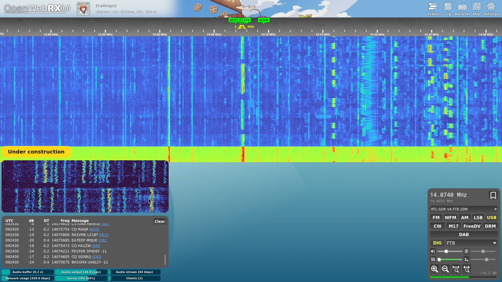Toggle the SQ auto squelch button

pyautogui.click(x=433, y=260)
